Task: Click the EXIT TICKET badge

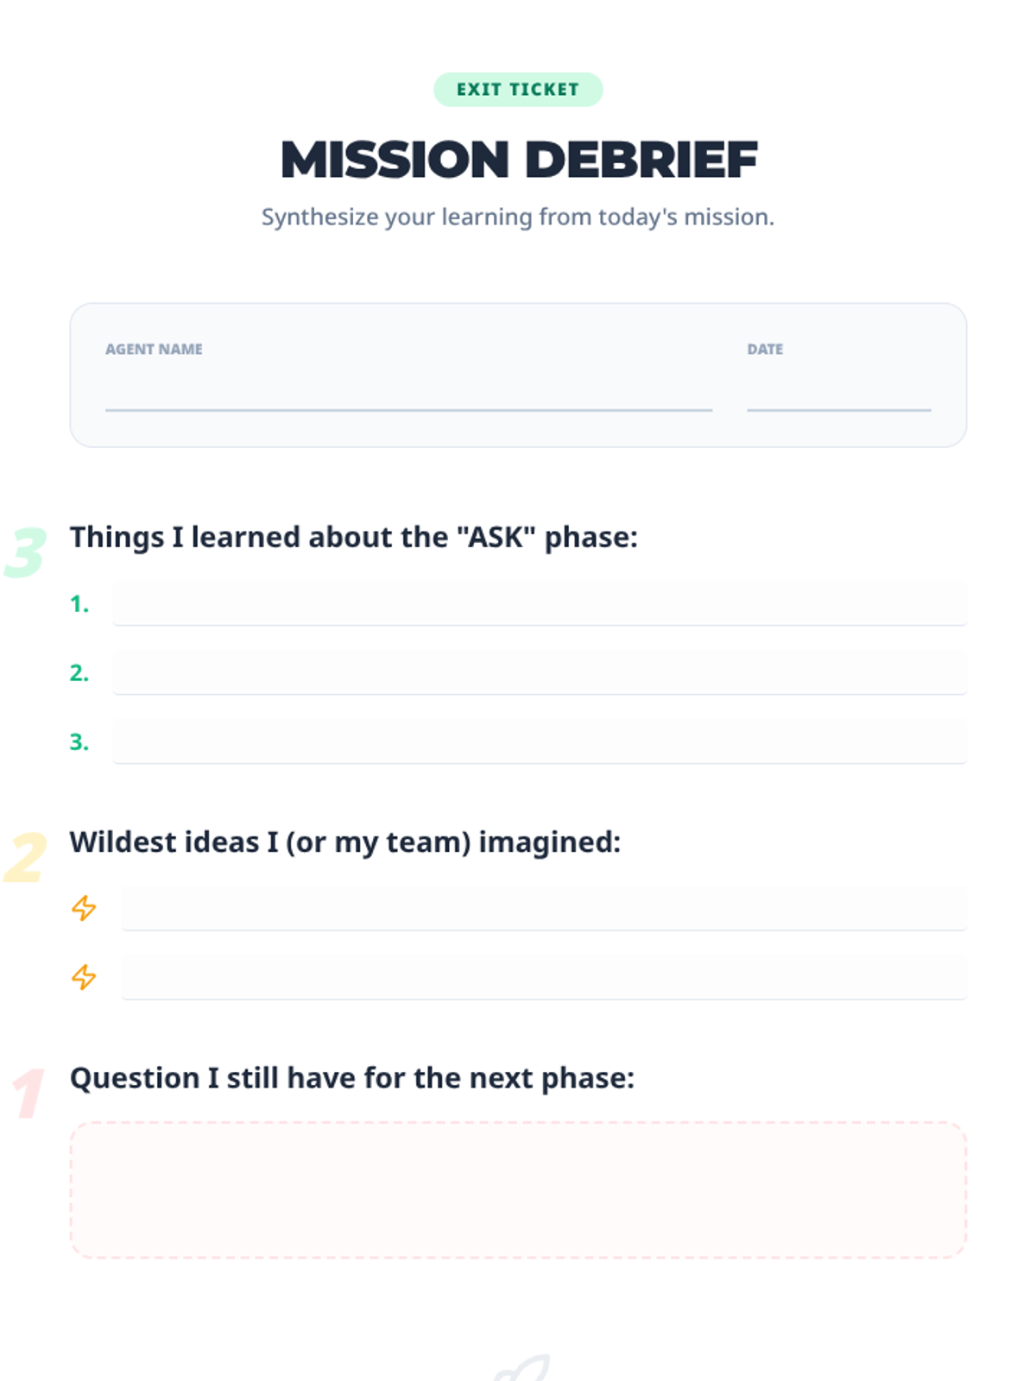Action: point(518,90)
